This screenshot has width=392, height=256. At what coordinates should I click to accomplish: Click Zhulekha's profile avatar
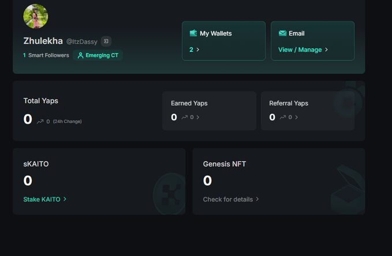pos(35,16)
